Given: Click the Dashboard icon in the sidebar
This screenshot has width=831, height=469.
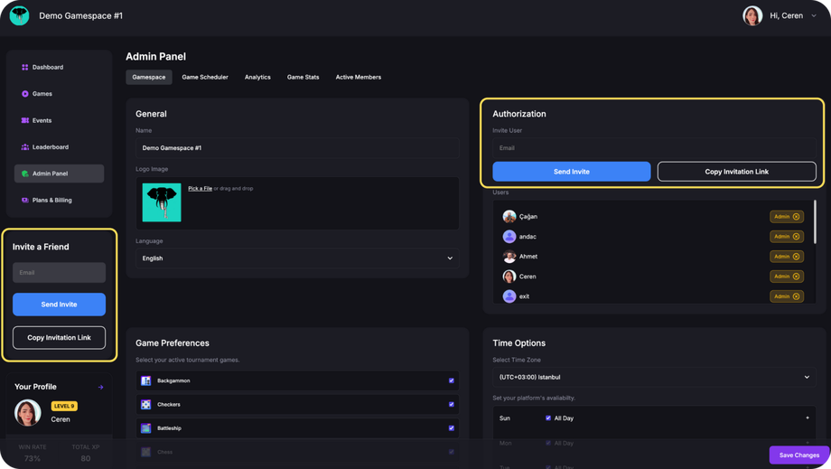Looking at the screenshot, I should click(25, 67).
